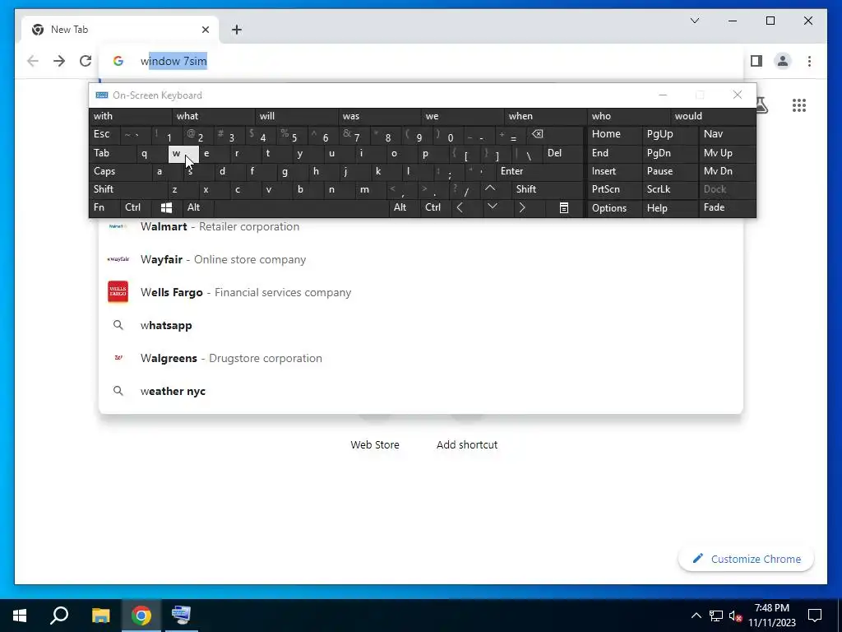Click the PrtScn key on the keyboard
This screenshot has height=632, width=842.
tap(615, 189)
